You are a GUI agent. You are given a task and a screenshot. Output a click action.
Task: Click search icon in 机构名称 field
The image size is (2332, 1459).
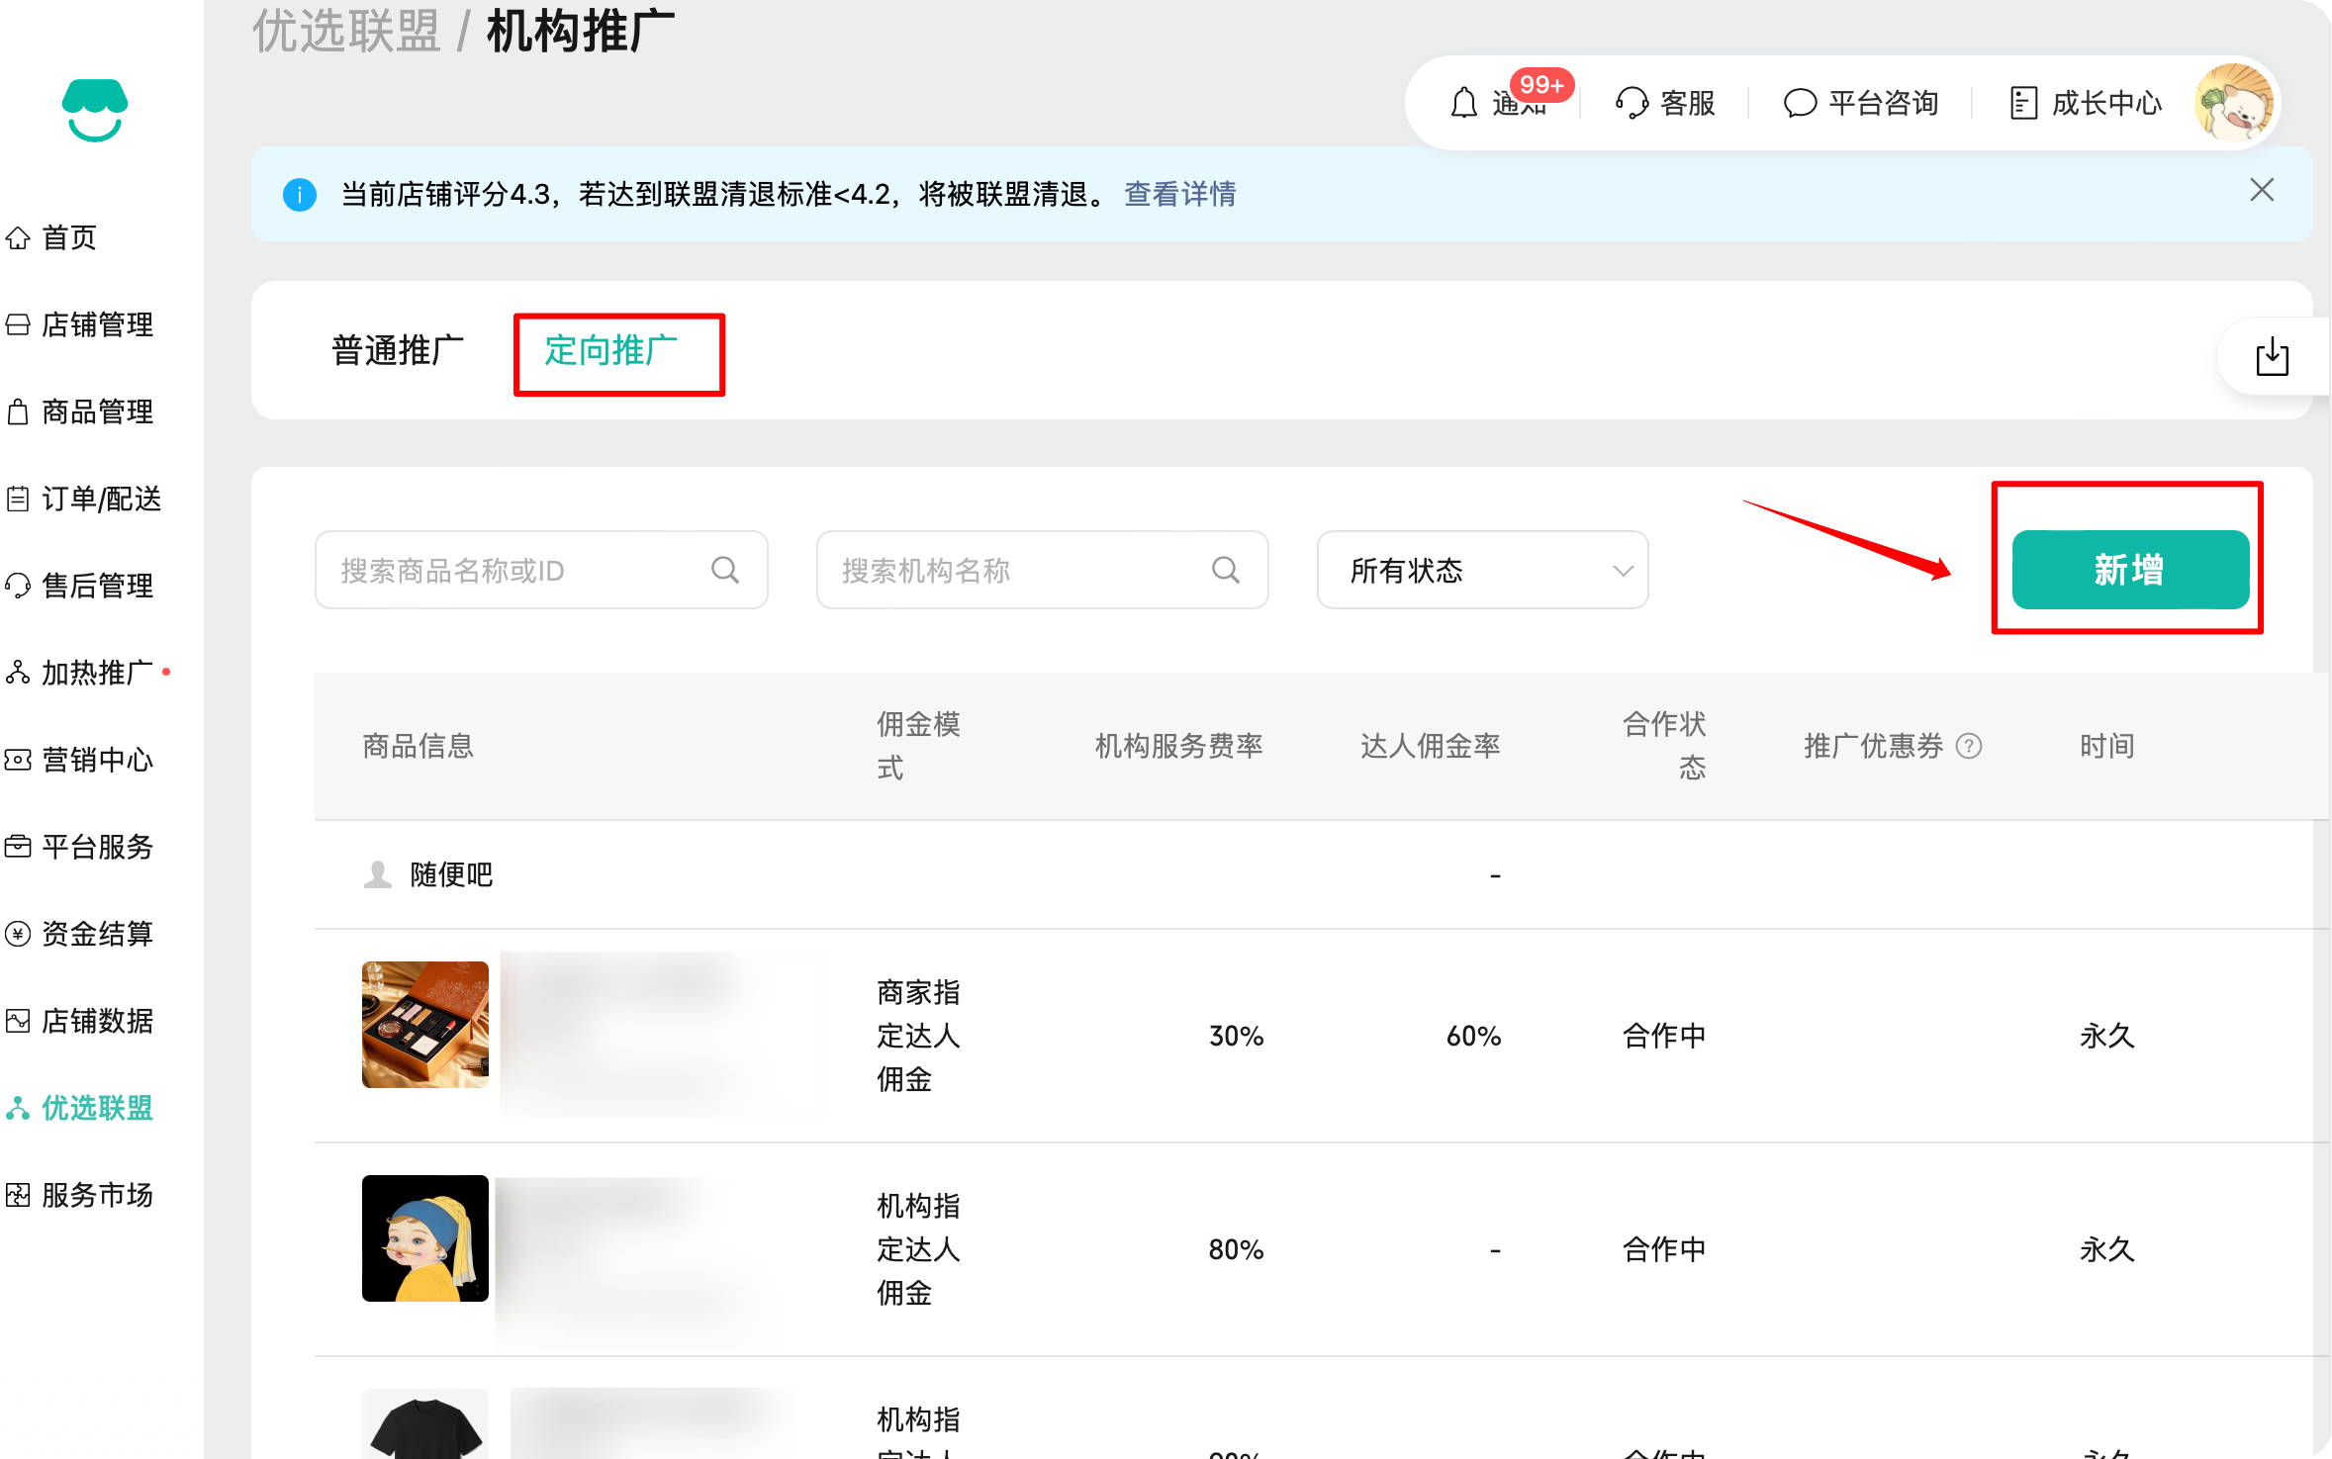[1226, 570]
